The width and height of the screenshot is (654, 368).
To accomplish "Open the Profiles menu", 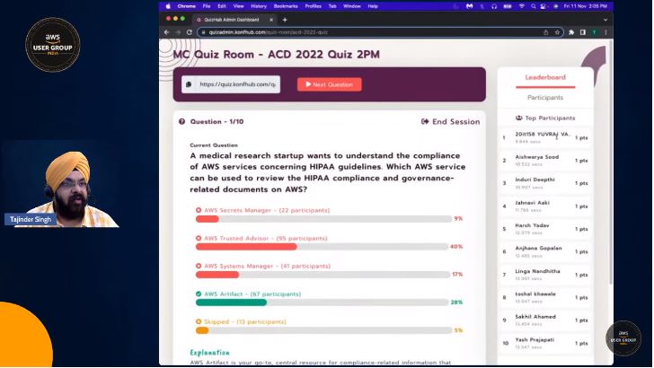I will point(314,6).
